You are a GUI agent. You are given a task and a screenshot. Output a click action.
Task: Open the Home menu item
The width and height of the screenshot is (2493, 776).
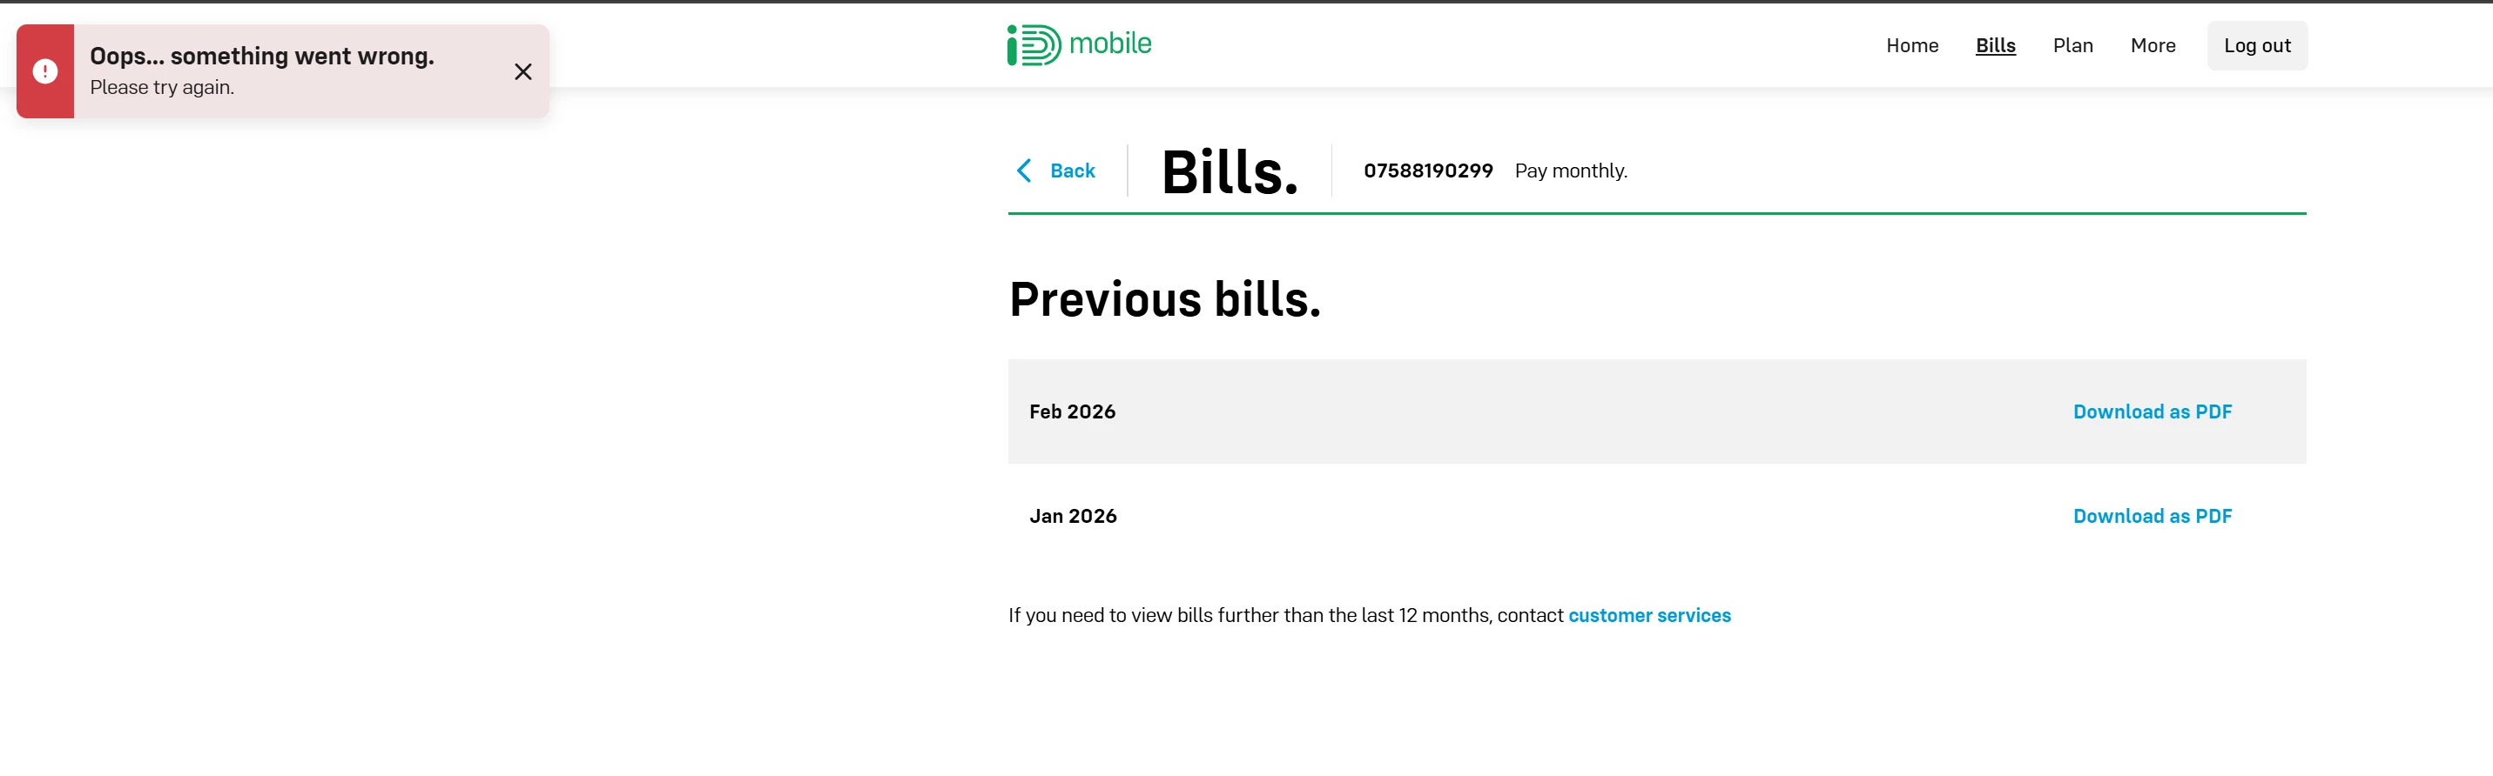pyautogui.click(x=1911, y=45)
